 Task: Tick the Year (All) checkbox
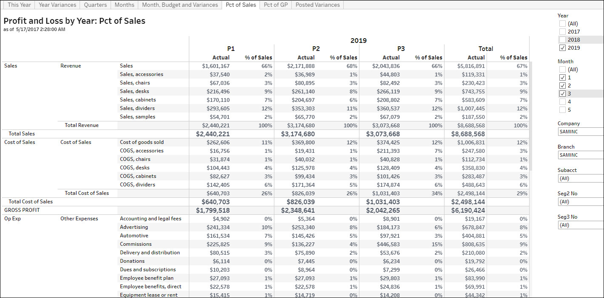pyautogui.click(x=562, y=24)
